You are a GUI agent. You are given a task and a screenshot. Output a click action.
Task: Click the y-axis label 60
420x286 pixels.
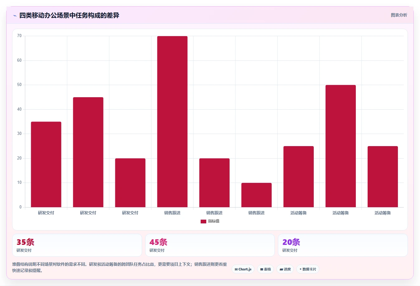[x=19, y=60]
